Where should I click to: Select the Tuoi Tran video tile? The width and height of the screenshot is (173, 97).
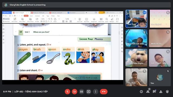click(136, 19)
